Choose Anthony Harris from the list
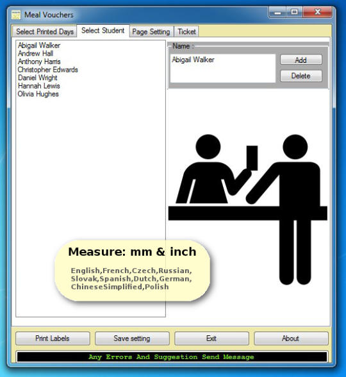Screen dimensions: 346x377 click(x=39, y=62)
